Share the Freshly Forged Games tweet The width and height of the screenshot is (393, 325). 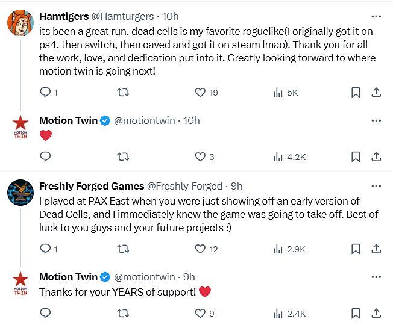click(376, 249)
